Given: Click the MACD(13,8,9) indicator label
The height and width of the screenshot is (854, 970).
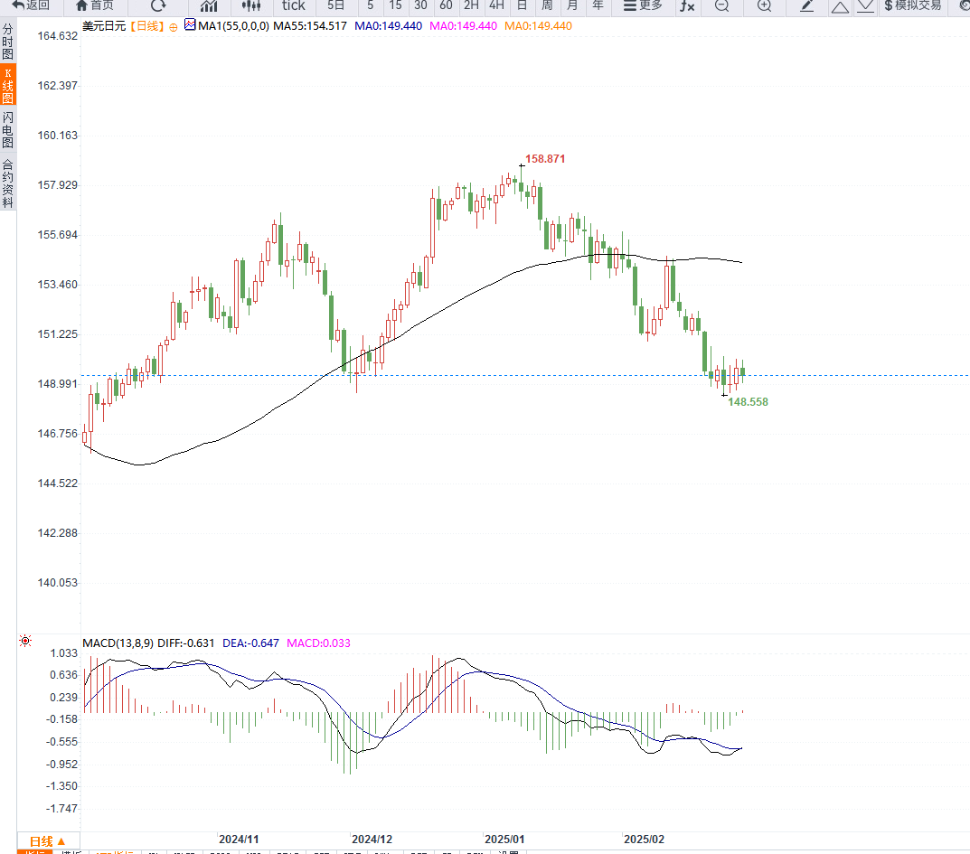Looking at the screenshot, I should coord(118,643).
